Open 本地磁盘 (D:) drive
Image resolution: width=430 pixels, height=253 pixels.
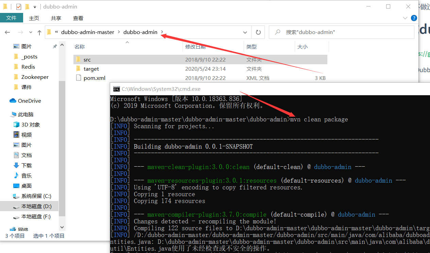(x=36, y=206)
